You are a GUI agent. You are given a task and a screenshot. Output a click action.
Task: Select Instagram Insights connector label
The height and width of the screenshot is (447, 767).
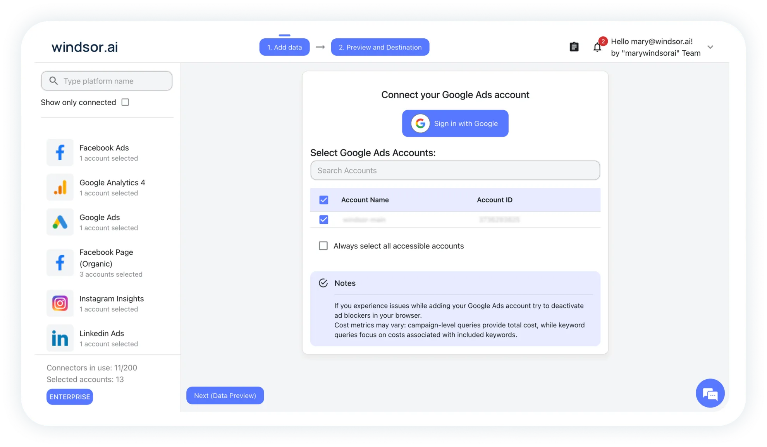pyautogui.click(x=112, y=299)
